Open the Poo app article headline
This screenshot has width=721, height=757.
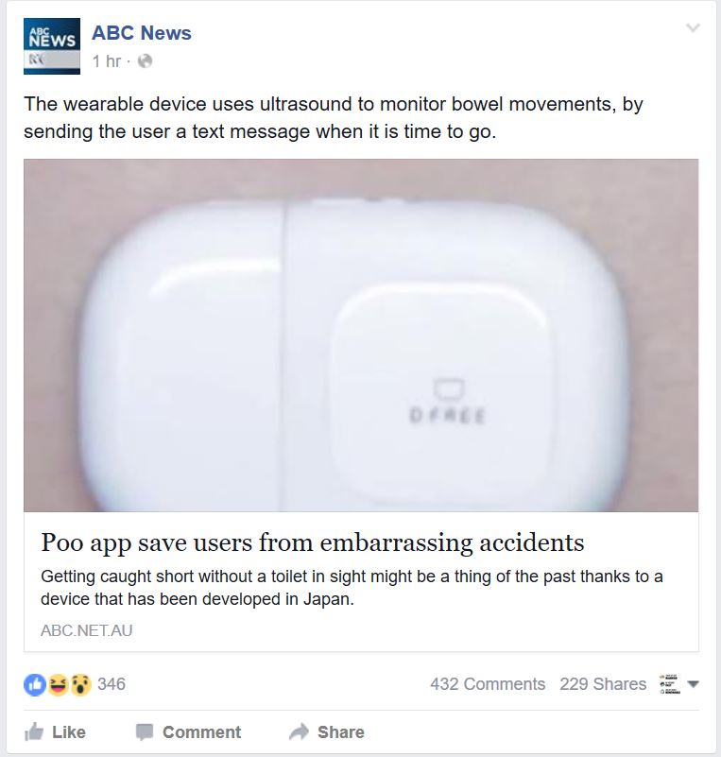pos(312,542)
